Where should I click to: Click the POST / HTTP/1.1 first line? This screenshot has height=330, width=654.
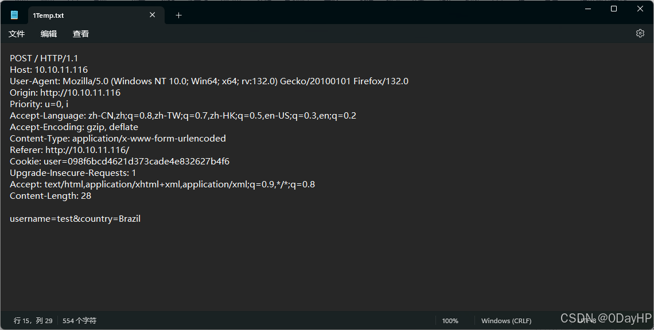point(43,58)
